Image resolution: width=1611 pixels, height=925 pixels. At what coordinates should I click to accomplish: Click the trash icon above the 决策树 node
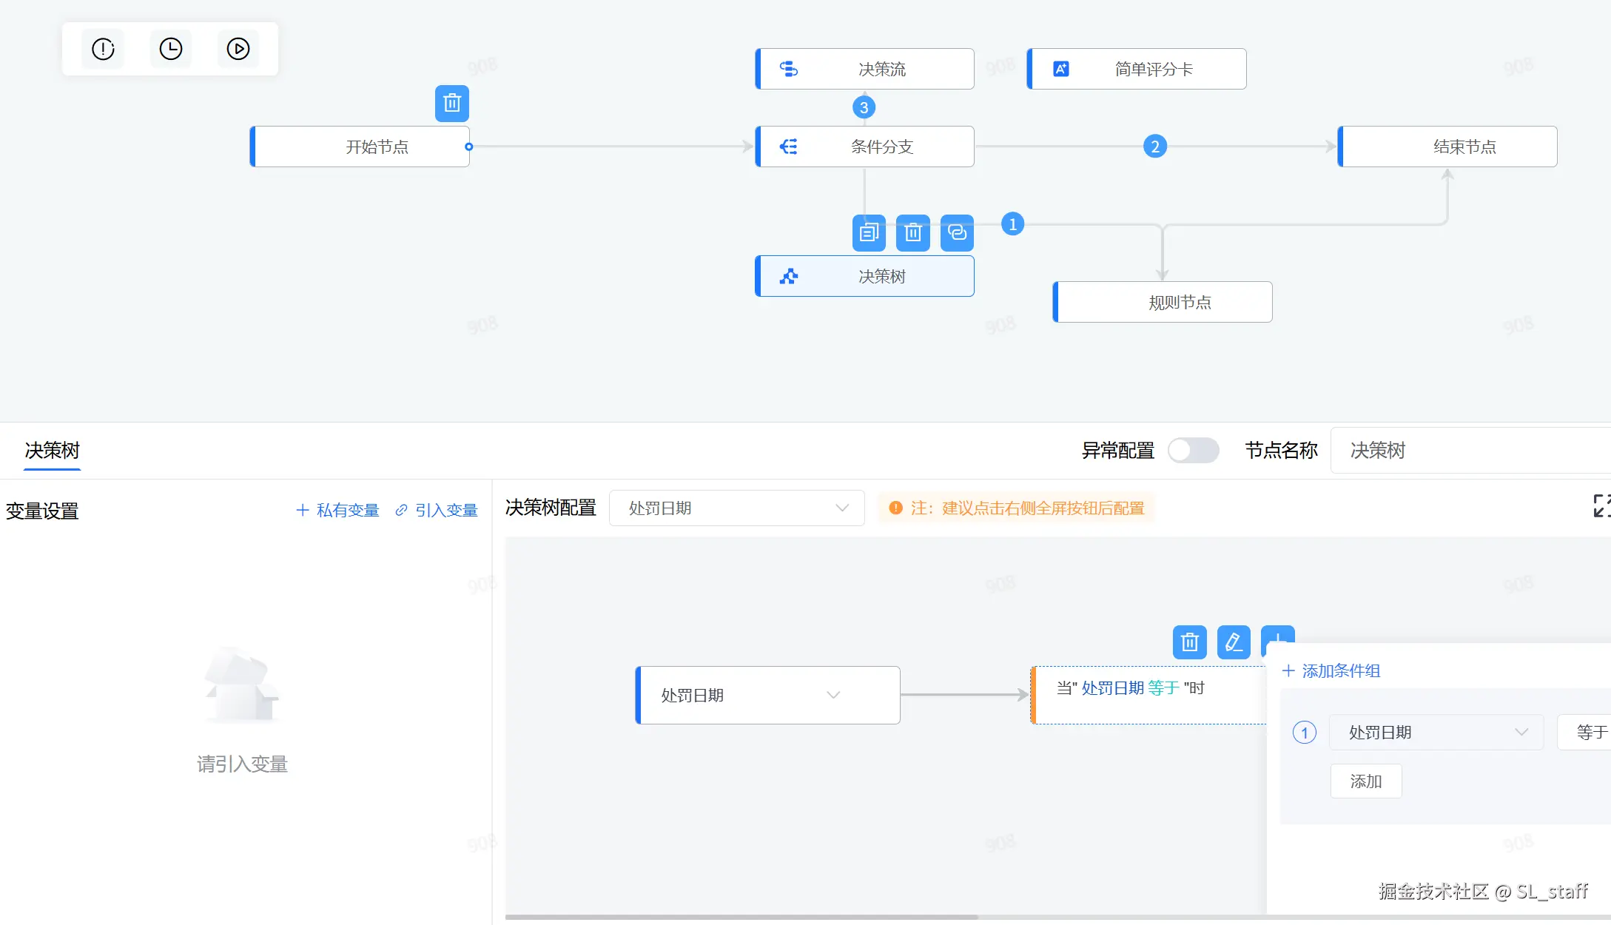click(x=912, y=233)
